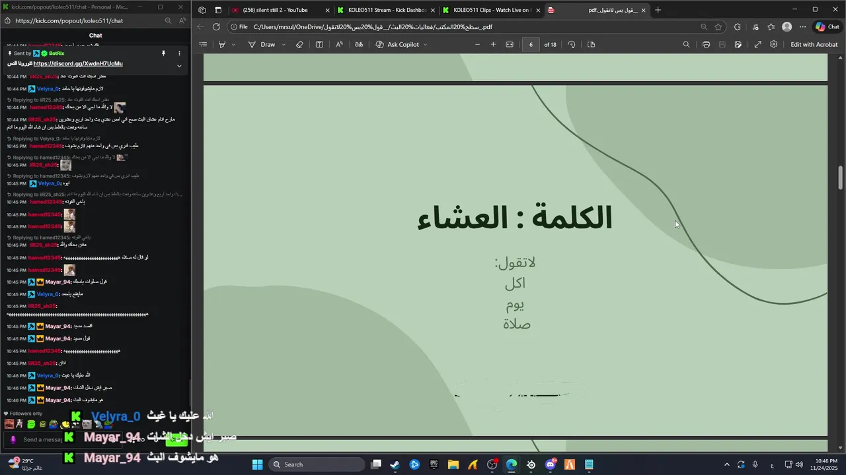Click the Read aloud icon
Screen dimensions: 846x475
click(x=339, y=44)
